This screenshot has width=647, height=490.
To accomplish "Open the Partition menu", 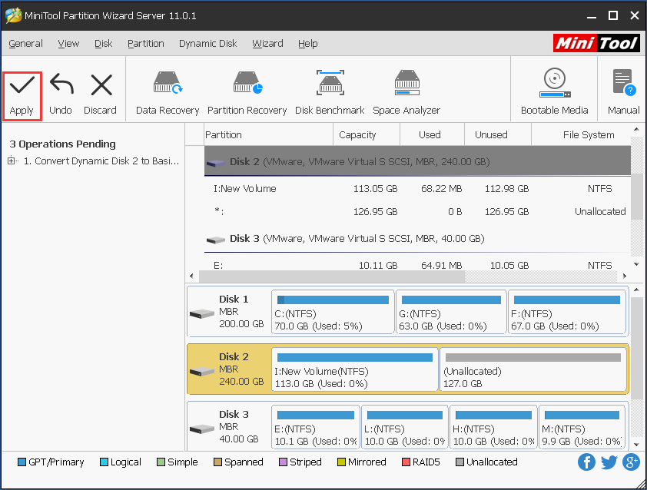I will pyautogui.click(x=146, y=44).
